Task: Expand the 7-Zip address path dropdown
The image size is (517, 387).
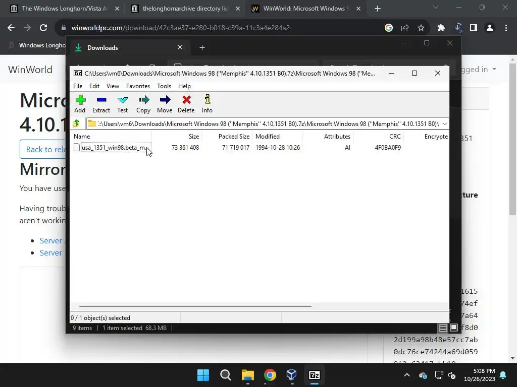Action: [444, 124]
